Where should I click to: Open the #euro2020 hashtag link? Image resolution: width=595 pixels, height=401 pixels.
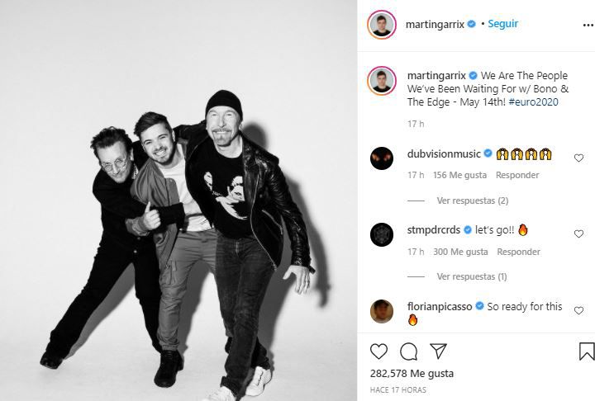(534, 102)
